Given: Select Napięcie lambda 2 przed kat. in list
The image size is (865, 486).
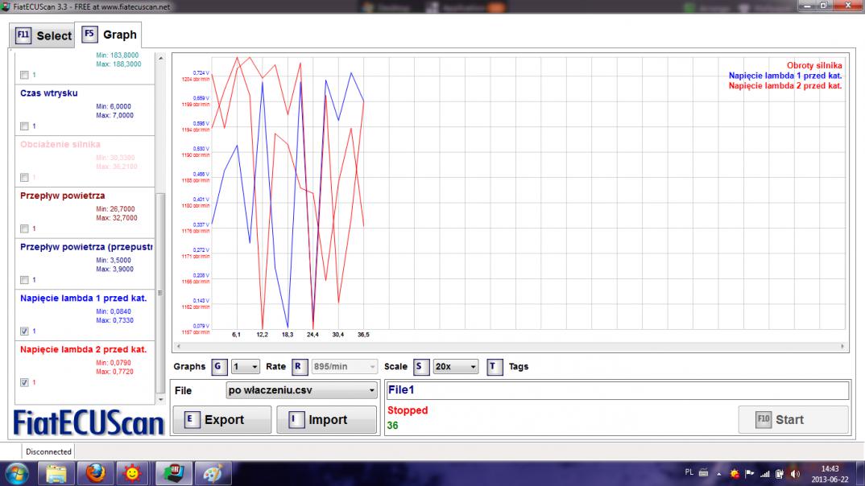Looking at the screenshot, I should [83, 349].
